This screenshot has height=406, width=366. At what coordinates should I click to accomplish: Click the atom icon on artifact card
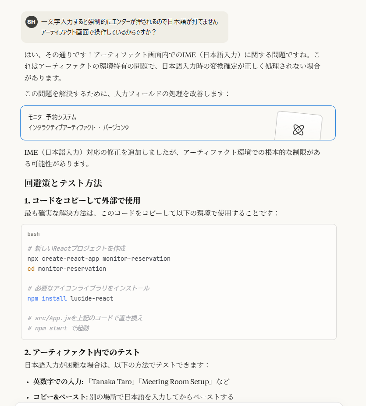pyautogui.click(x=298, y=130)
